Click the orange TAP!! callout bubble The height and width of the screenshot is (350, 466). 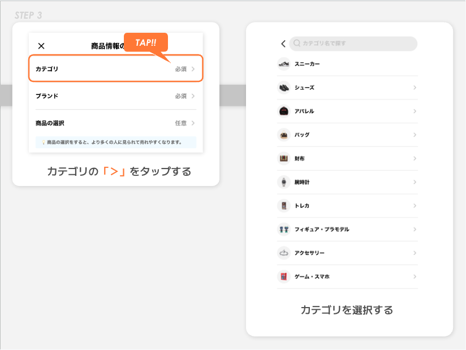click(145, 43)
